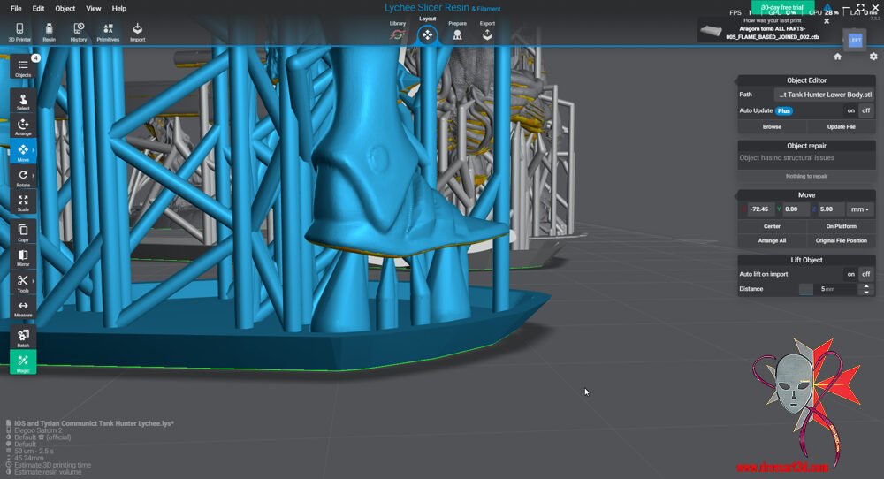Open the History panel icon
884x479 pixels.
(x=79, y=32)
